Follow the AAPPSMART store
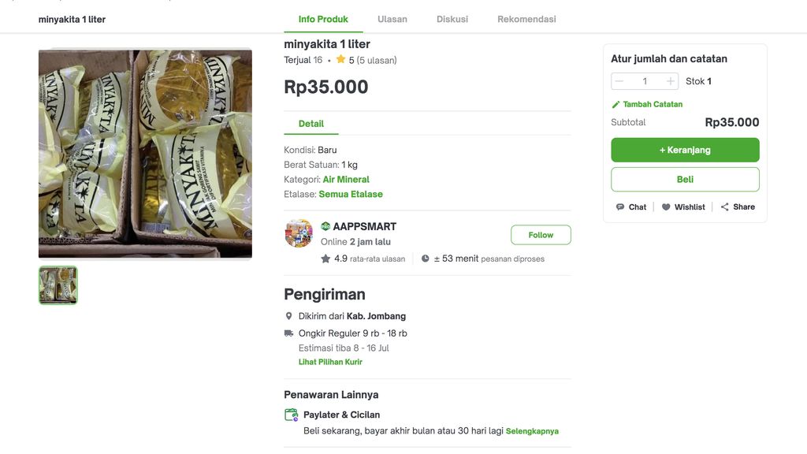The height and width of the screenshot is (454, 807). coord(541,234)
